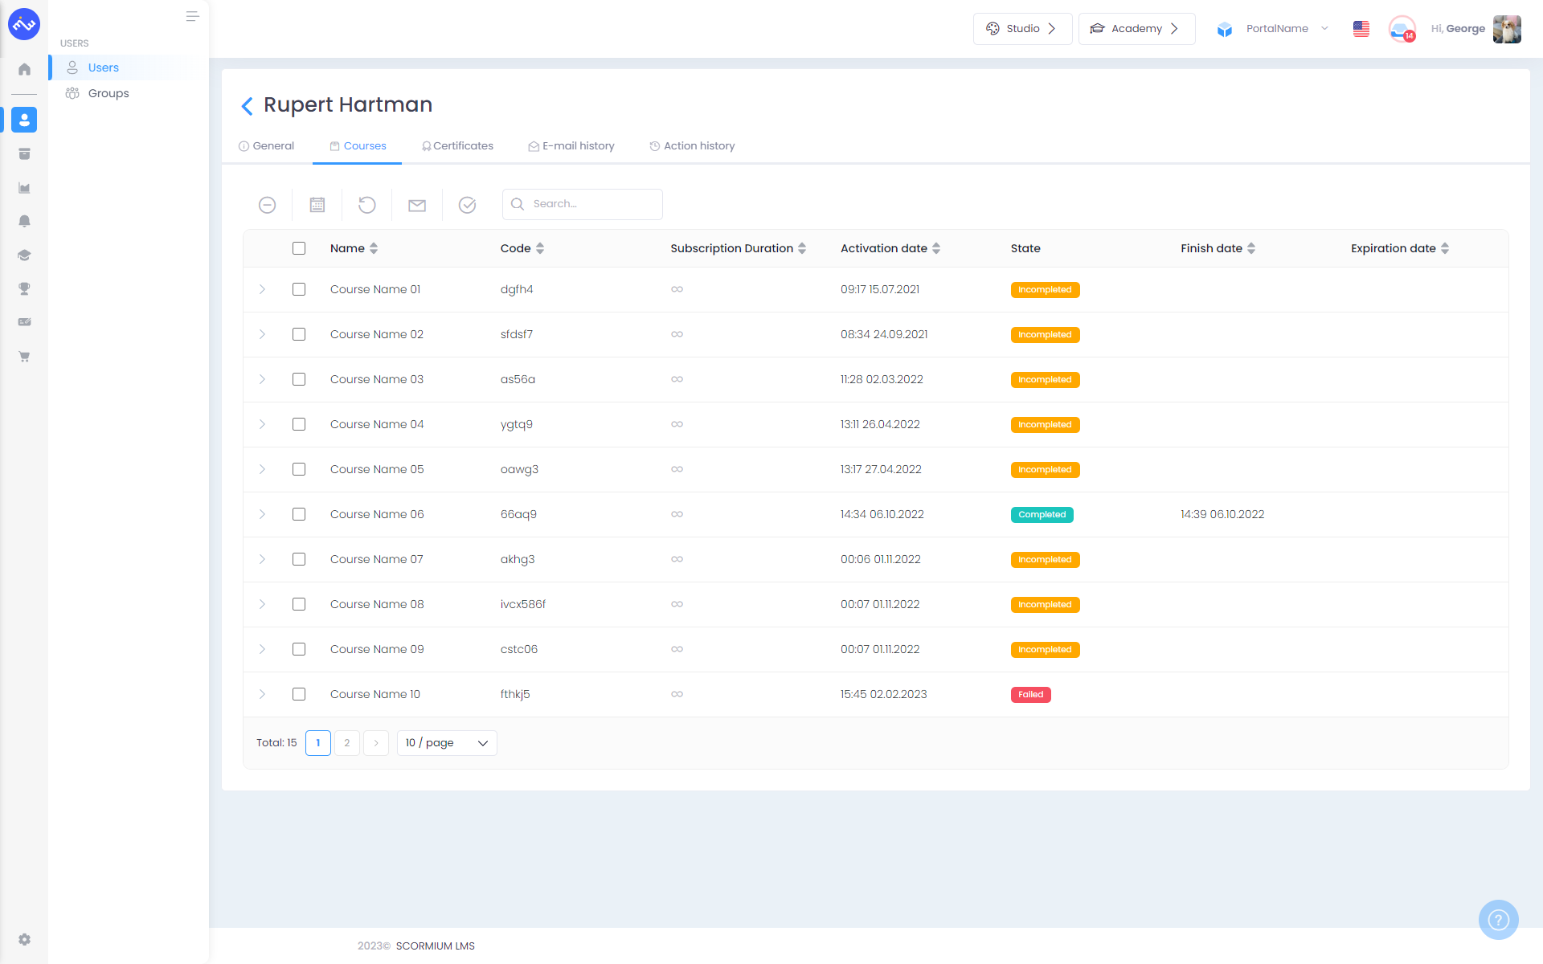Screen dimensions: 1543x964
Task: Toggle the select-all checkbox in the table header
Action: (299, 248)
